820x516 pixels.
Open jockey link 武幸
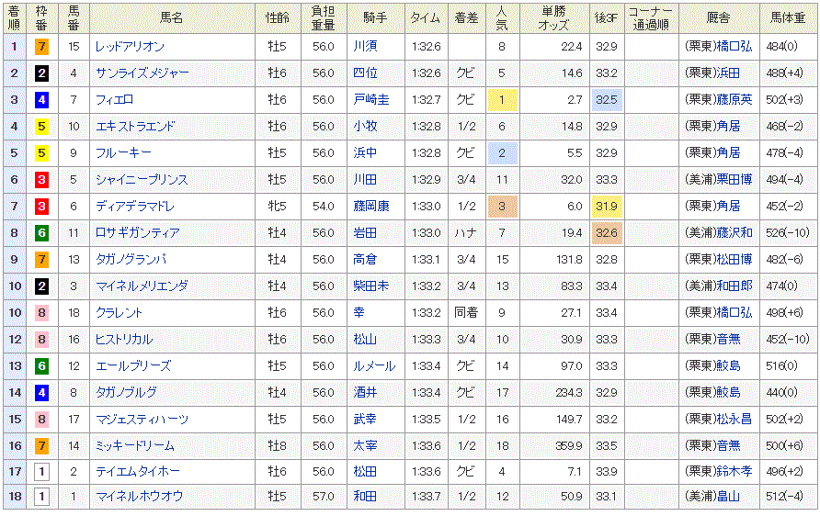[x=365, y=420]
